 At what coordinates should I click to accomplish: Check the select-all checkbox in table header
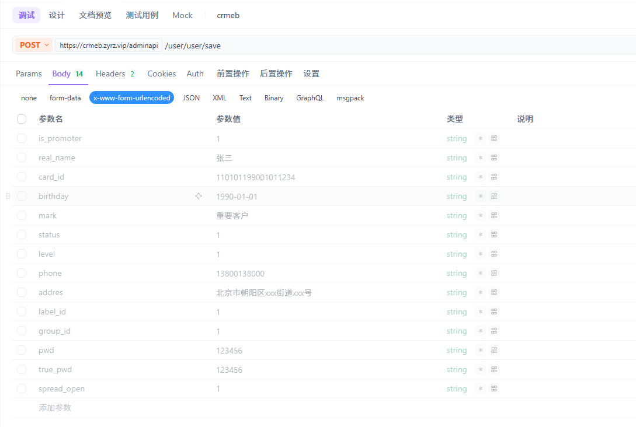22,119
